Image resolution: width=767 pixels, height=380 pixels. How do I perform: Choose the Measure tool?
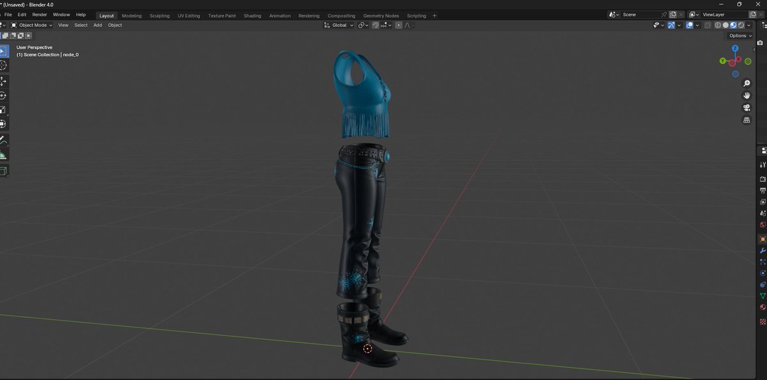[x=3, y=155]
